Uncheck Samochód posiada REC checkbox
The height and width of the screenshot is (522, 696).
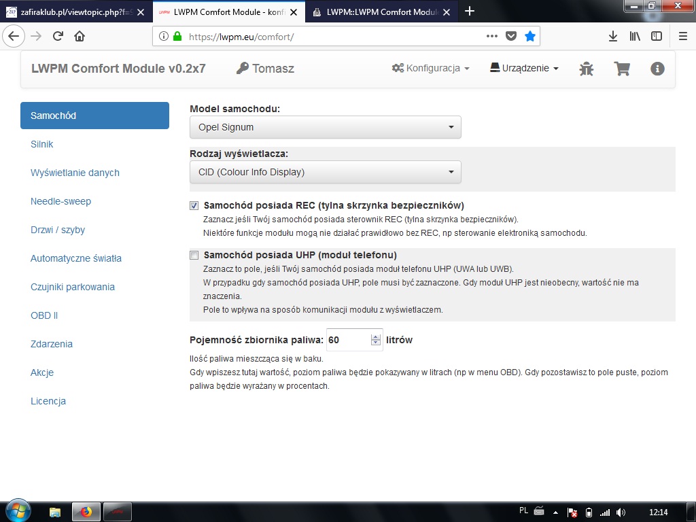(x=194, y=205)
